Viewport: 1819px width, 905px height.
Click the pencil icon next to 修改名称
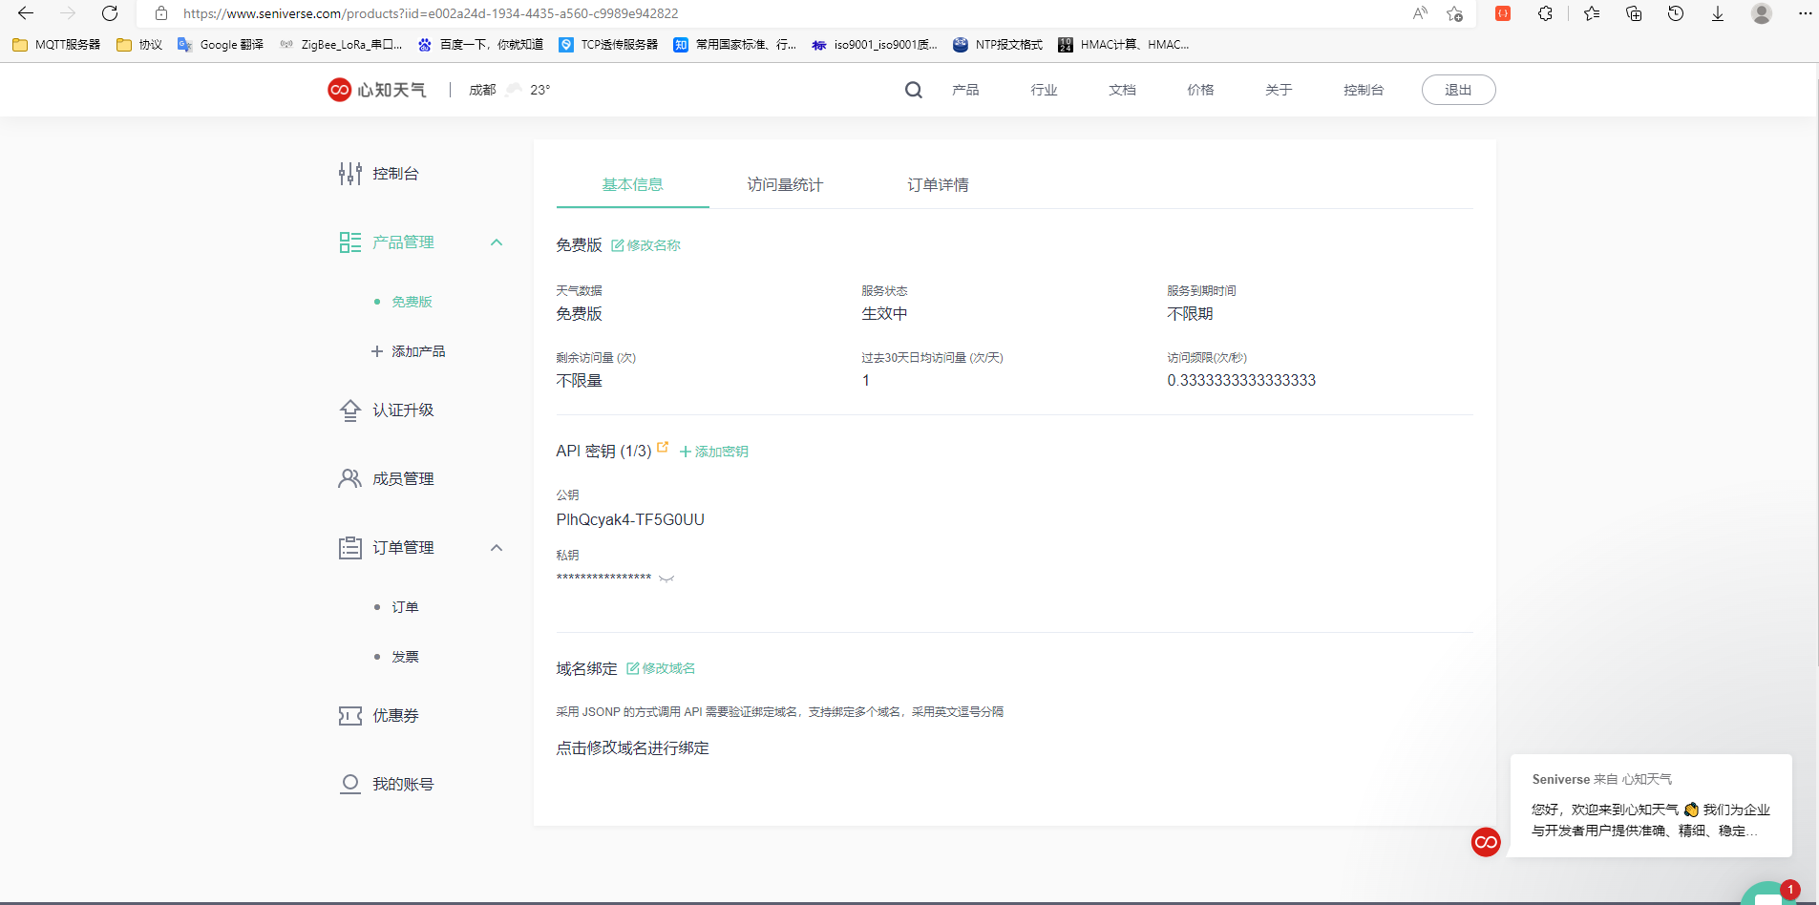point(618,244)
